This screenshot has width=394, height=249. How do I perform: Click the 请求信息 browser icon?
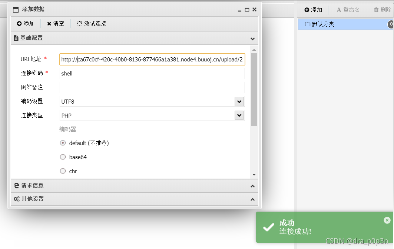click(x=17, y=186)
